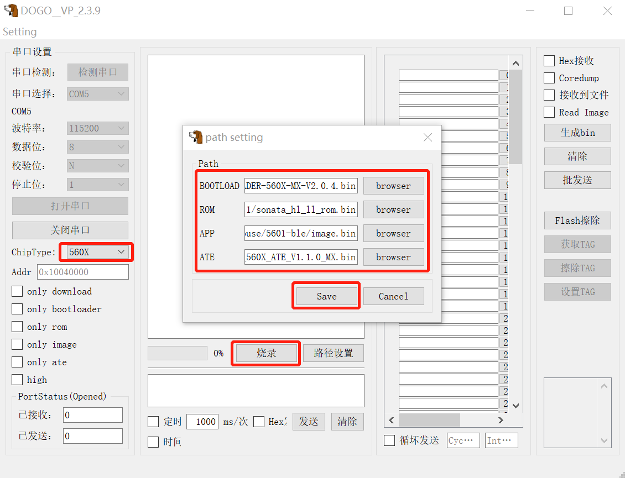Click the ROM path field
The image size is (625, 478).
point(301,209)
